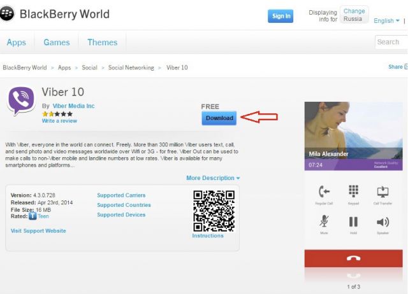Click the Teen rating link
This screenshot has width=408, height=294.
coord(43,216)
